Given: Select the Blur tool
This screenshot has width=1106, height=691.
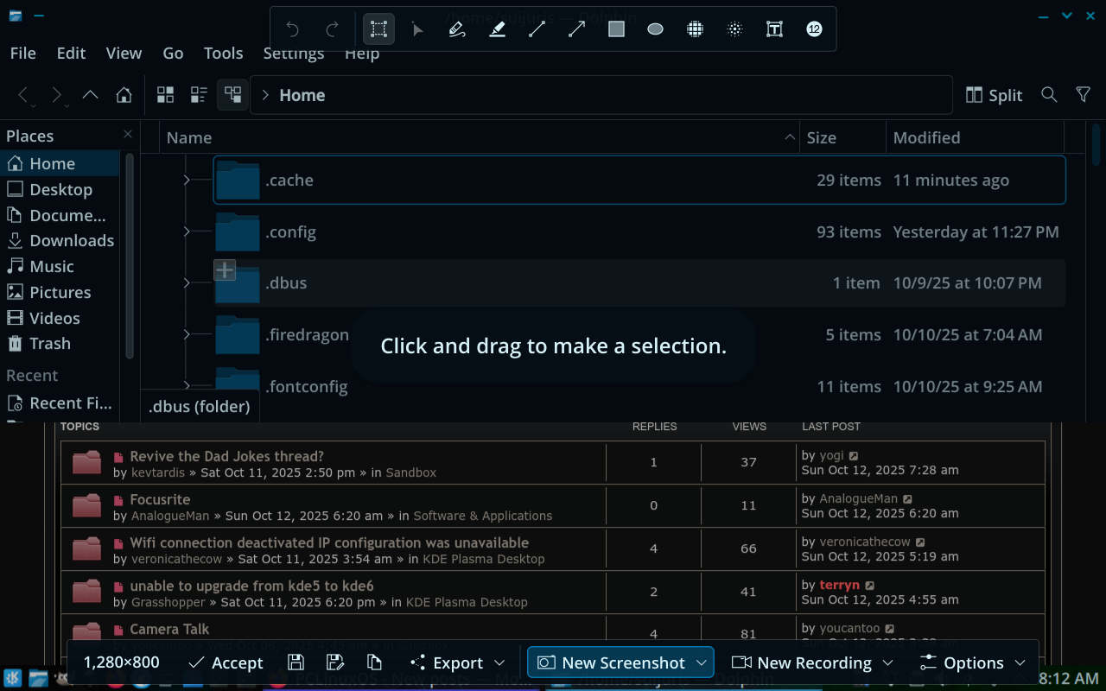Looking at the screenshot, I should [x=734, y=29].
